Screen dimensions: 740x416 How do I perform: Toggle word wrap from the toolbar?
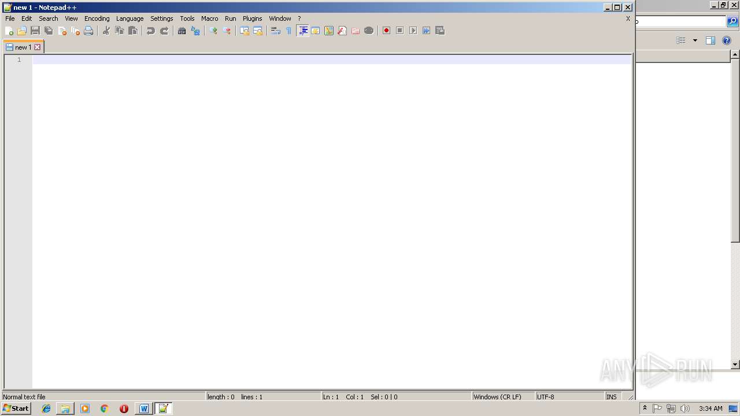(x=276, y=31)
